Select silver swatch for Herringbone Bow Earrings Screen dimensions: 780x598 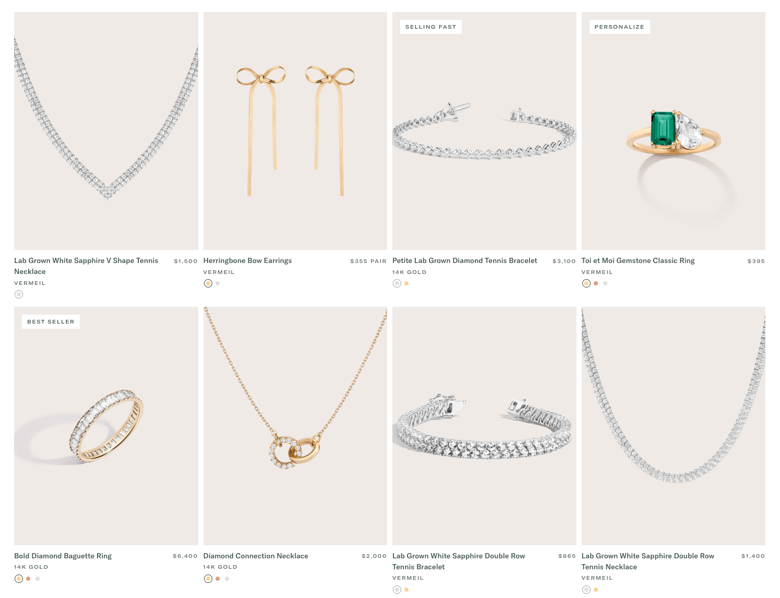click(218, 283)
